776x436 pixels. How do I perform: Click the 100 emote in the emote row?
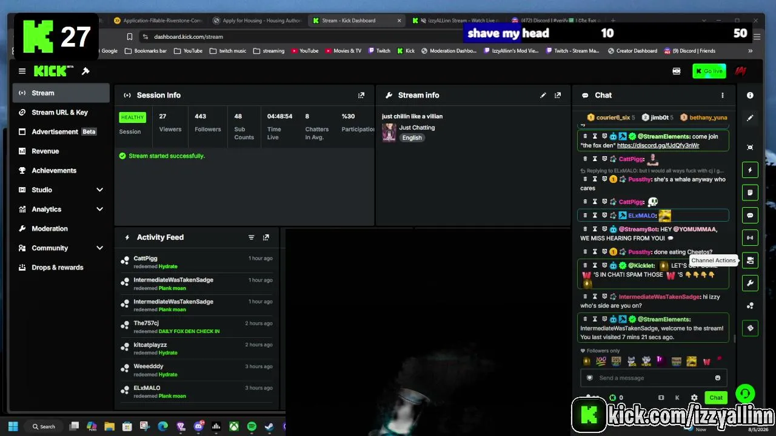click(601, 361)
